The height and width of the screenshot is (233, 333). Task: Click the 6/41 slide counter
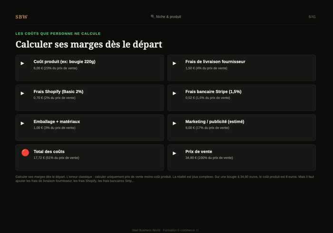tap(312, 17)
